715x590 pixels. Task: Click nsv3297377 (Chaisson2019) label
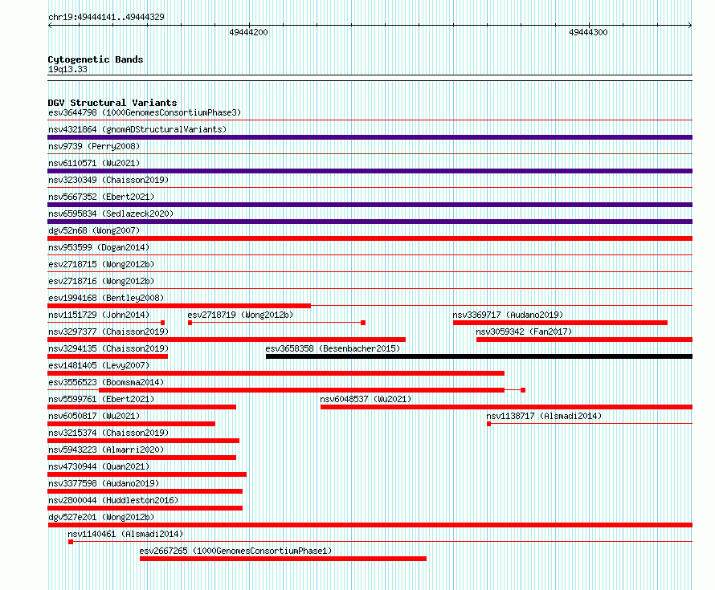108,332
